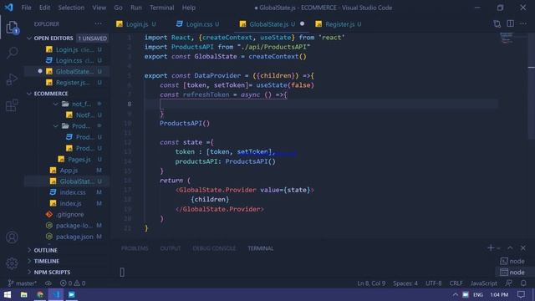Open the Search view in activity bar
Viewport: 535px width, 301px height.
13,53
